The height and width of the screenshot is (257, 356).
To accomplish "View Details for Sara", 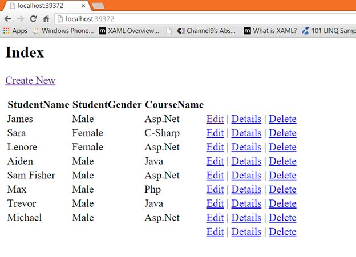I will (x=246, y=133).
